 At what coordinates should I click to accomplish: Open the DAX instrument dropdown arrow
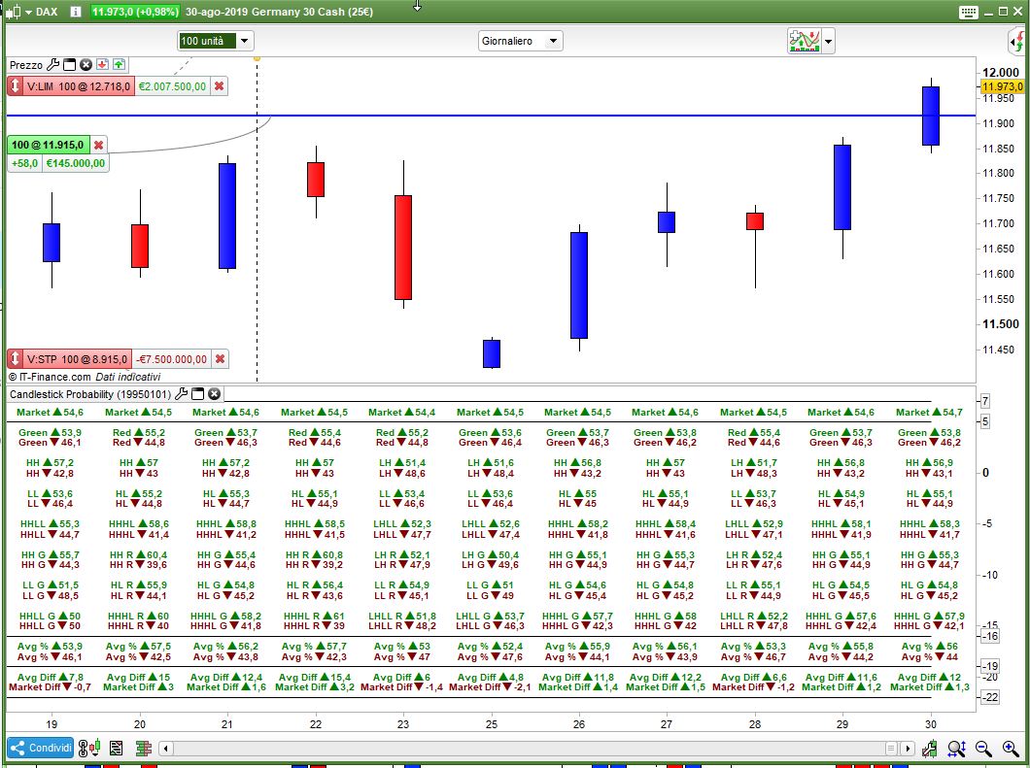pyautogui.click(x=28, y=12)
